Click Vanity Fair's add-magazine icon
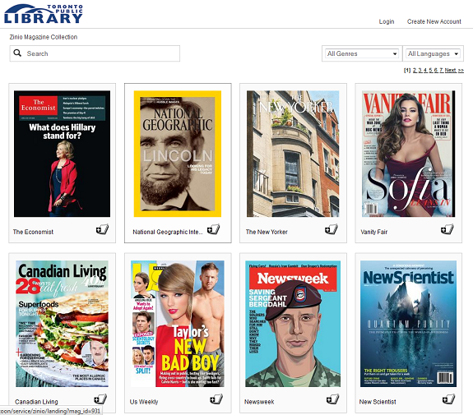 447,229
